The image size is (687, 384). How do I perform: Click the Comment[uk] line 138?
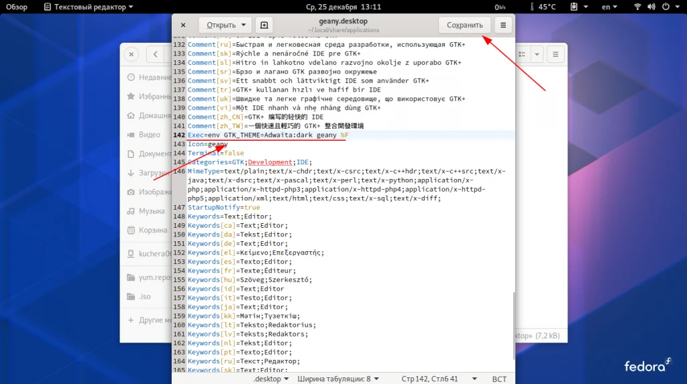point(327,99)
